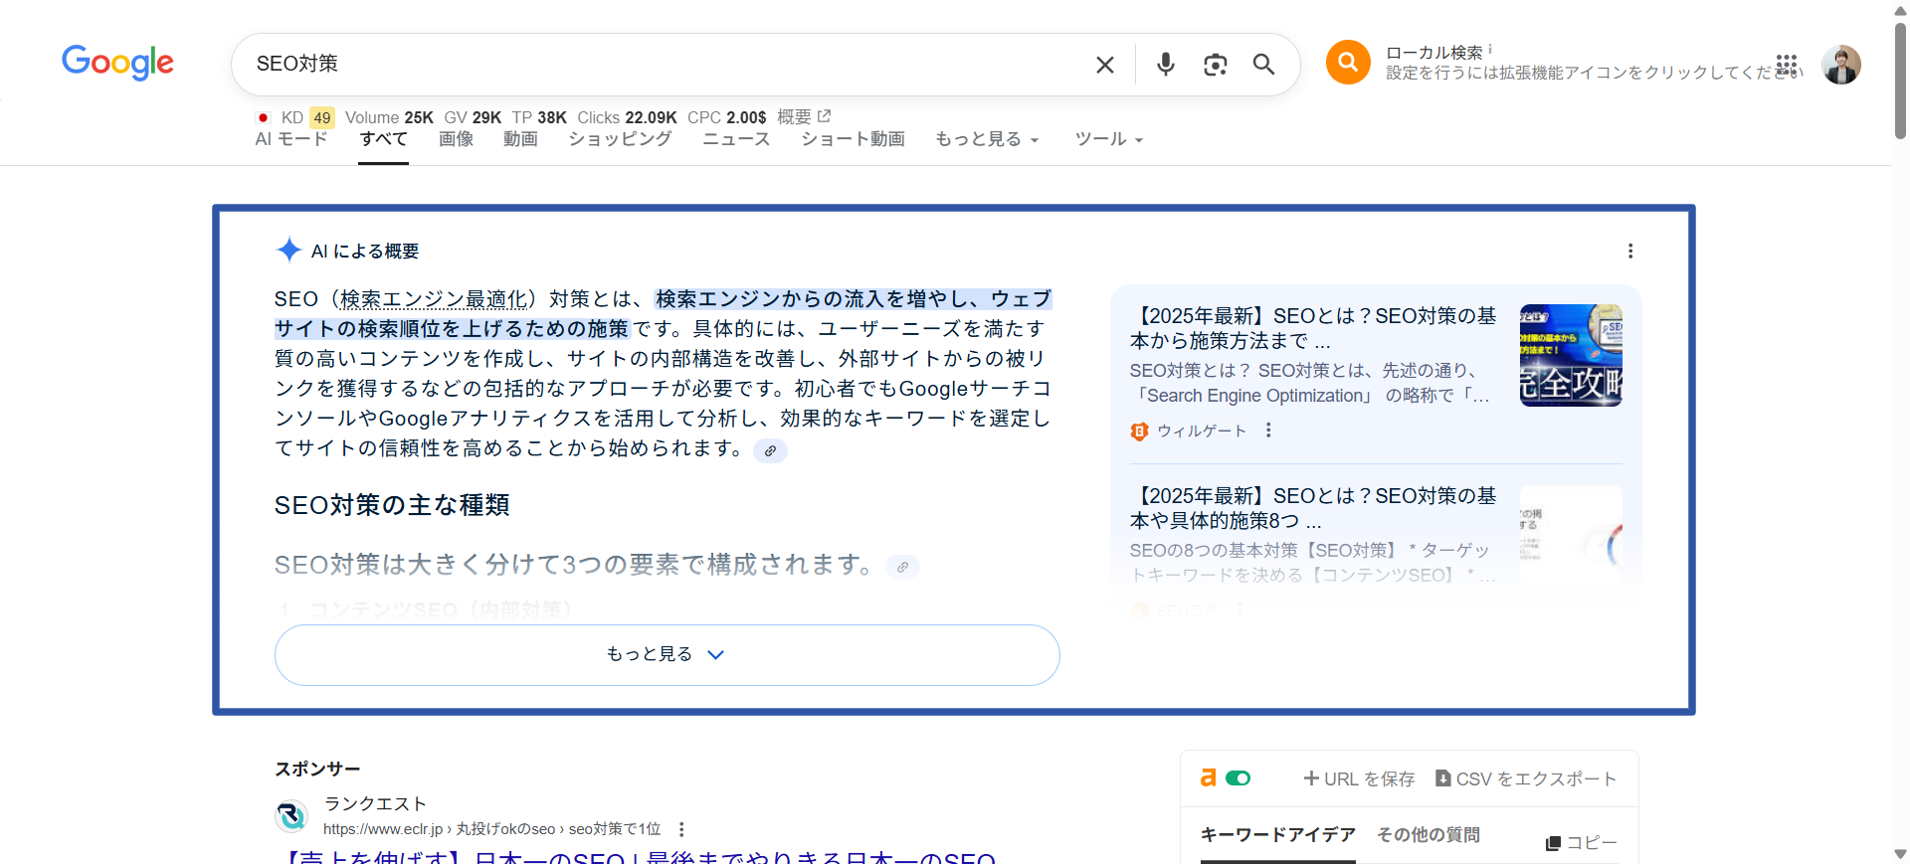Screen dimensions: 1910x864
Task: Click the magnifier search submit icon
Action: (x=1263, y=65)
